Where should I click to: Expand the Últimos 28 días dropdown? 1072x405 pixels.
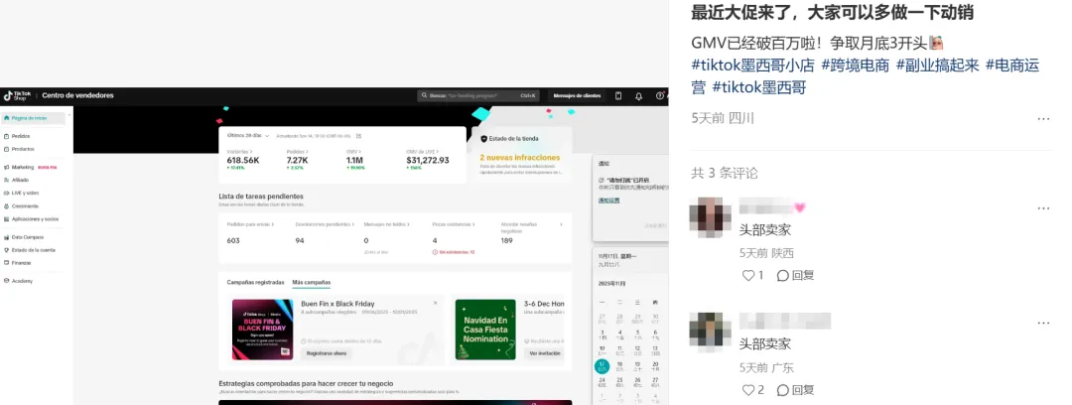[x=248, y=135]
